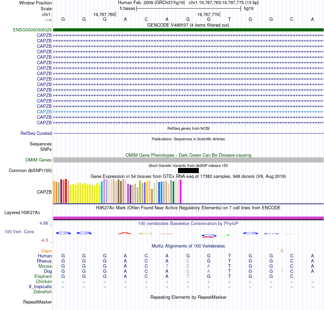324x310 pixels.
Task: Click the -4.5 lower scale value
Action: click(x=44, y=240)
